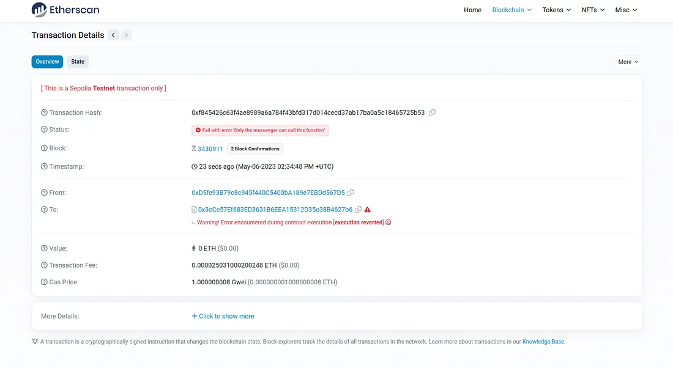Copy the To contract address
The width and height of the screenshot is (673, 368).
(x=359, y=210)
